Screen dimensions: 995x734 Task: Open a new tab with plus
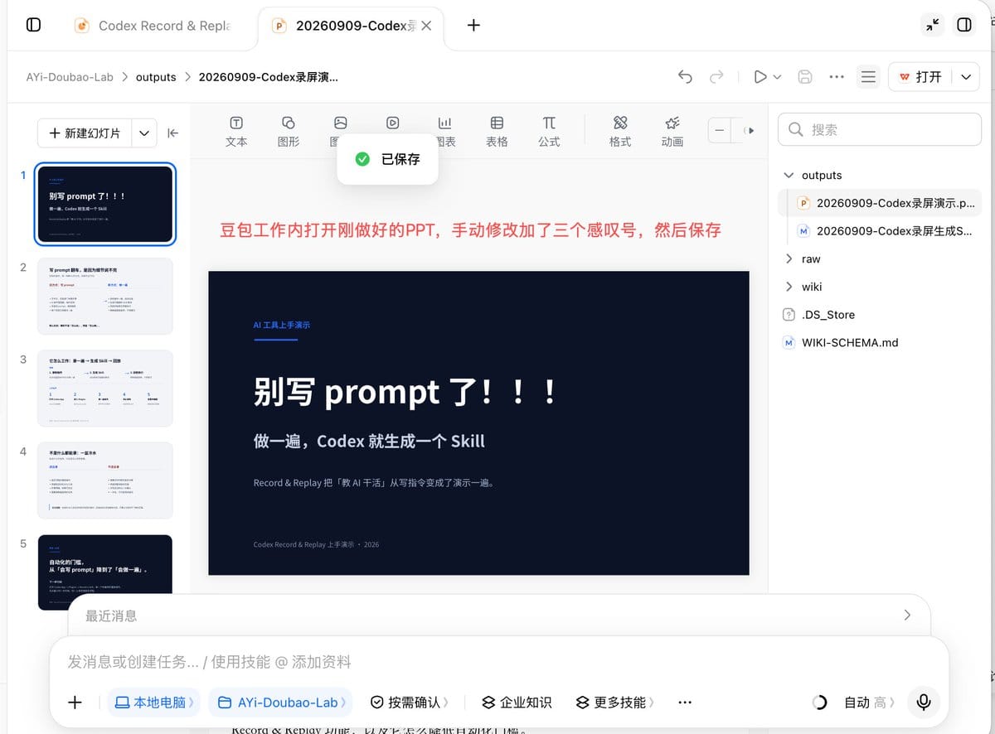(473, 26)
